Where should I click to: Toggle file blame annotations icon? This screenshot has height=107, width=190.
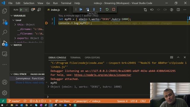pos(172,10)
